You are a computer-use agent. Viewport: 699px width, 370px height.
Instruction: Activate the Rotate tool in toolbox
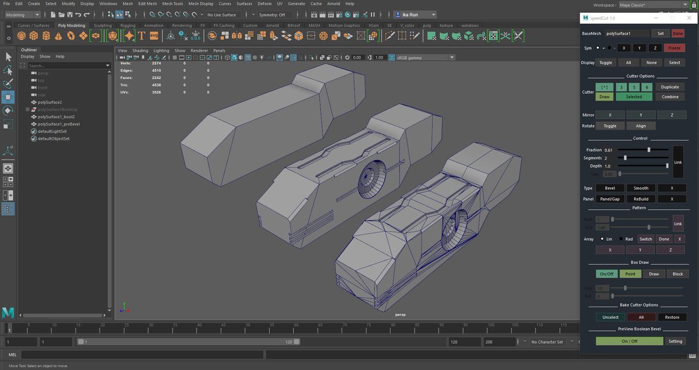click(8, 111)
